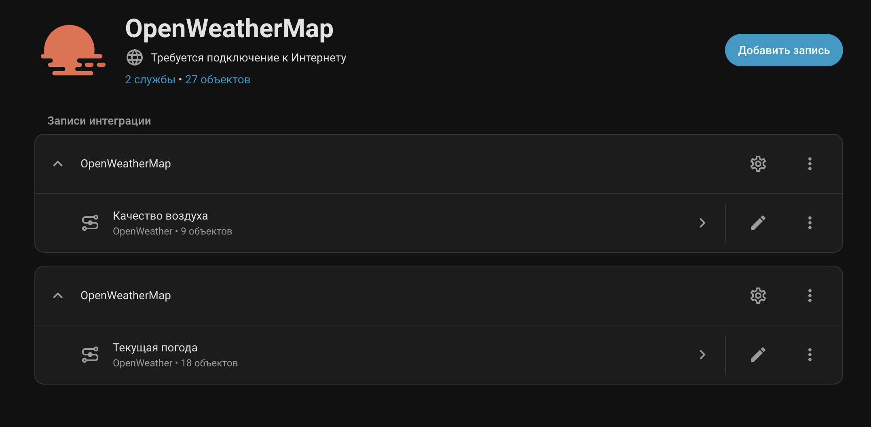
Task: Open three-dot menu for first OpenWeatherMap entry
Action: [x=810, y=164]
